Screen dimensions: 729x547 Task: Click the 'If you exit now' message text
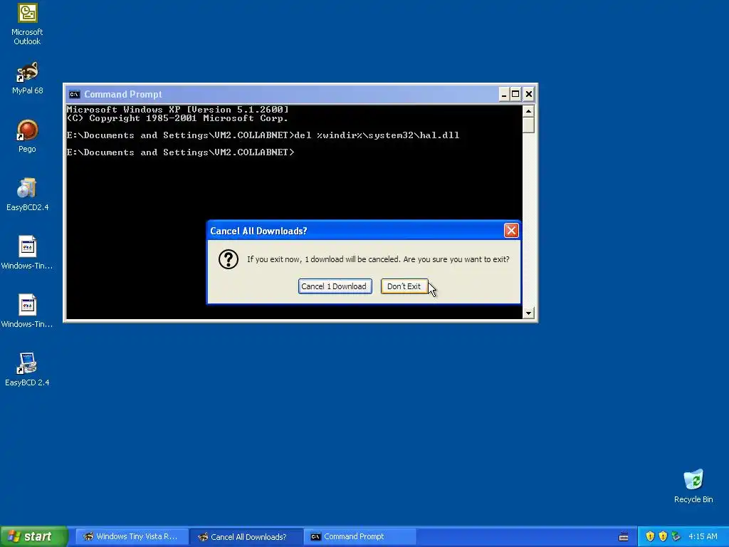click(378, 259)
